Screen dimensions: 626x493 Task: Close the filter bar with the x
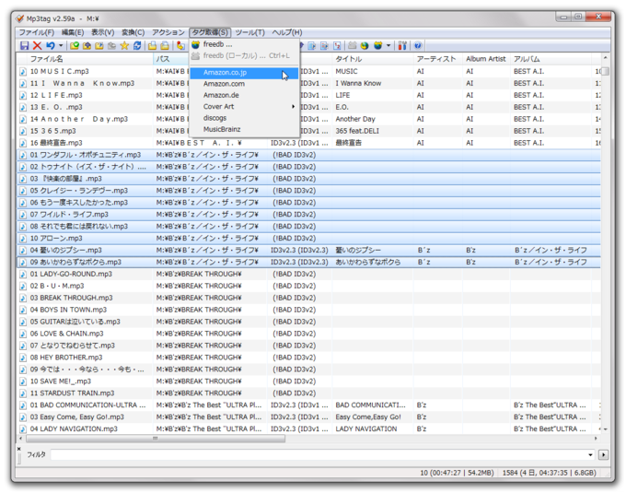[x=18, y=449]
